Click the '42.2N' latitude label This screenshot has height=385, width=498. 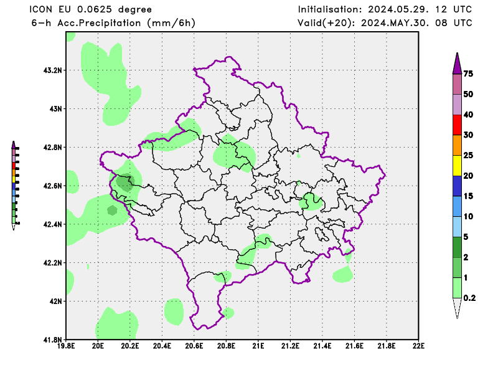(53, 263)
